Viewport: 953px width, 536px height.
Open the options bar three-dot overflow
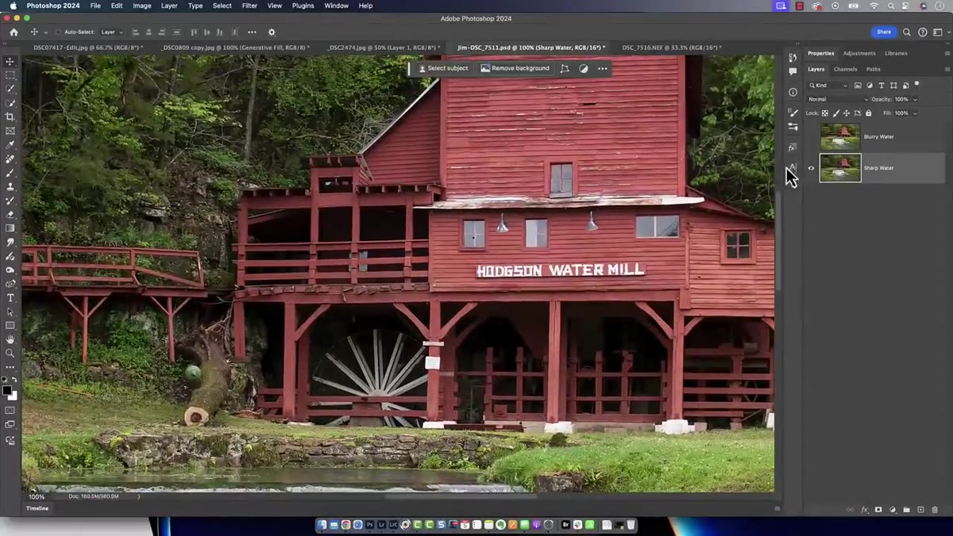point(252,33)
